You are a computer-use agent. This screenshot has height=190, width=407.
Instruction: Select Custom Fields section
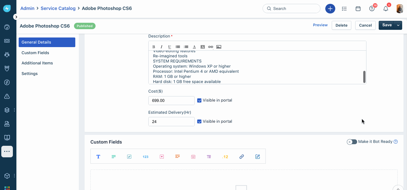(x=35, y=53)
